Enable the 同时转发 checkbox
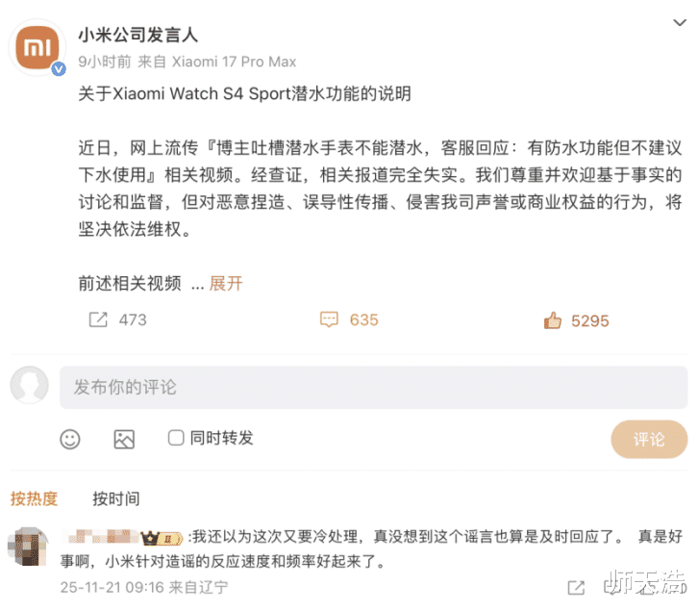This screenshot has height=611, width=698. click(x=176, y=438)
